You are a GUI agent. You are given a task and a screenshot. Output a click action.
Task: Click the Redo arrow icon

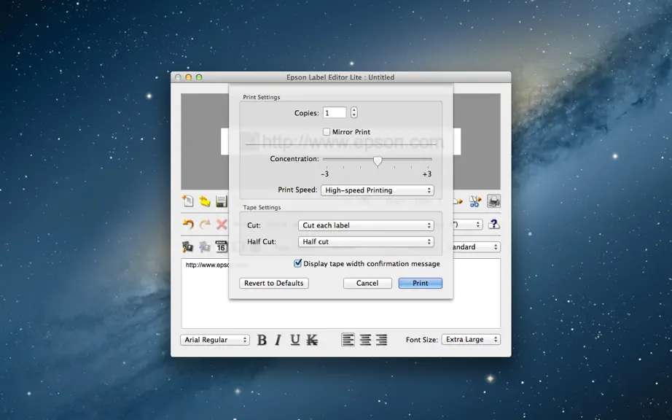[205, 224]
